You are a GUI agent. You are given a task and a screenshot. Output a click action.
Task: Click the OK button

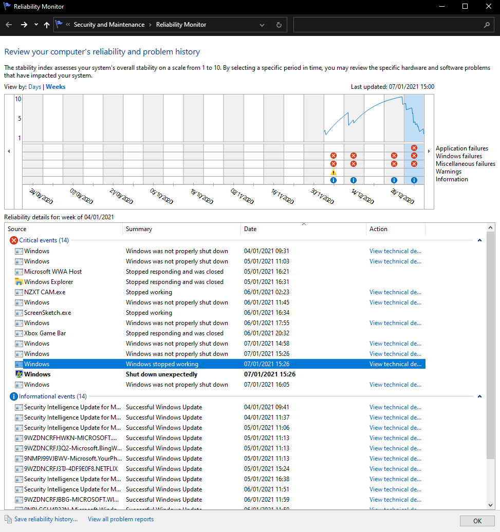pos(477,521)
